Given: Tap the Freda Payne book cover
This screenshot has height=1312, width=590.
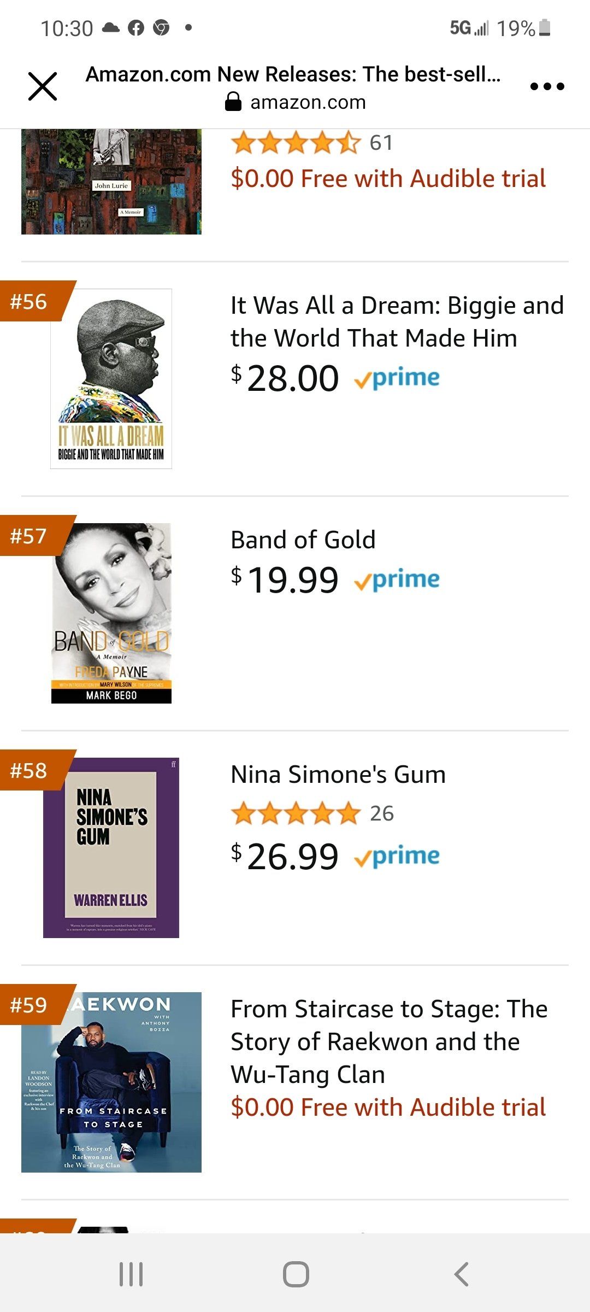Looking at the screenshot, I should click(x=111, y=613).
